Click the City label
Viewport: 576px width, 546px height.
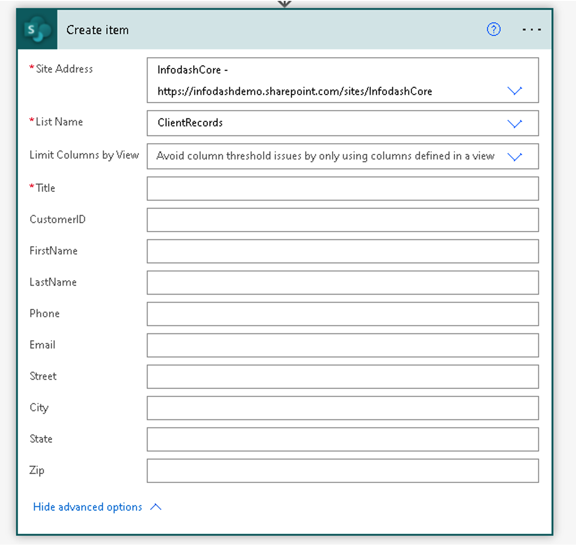click(39, 408)
